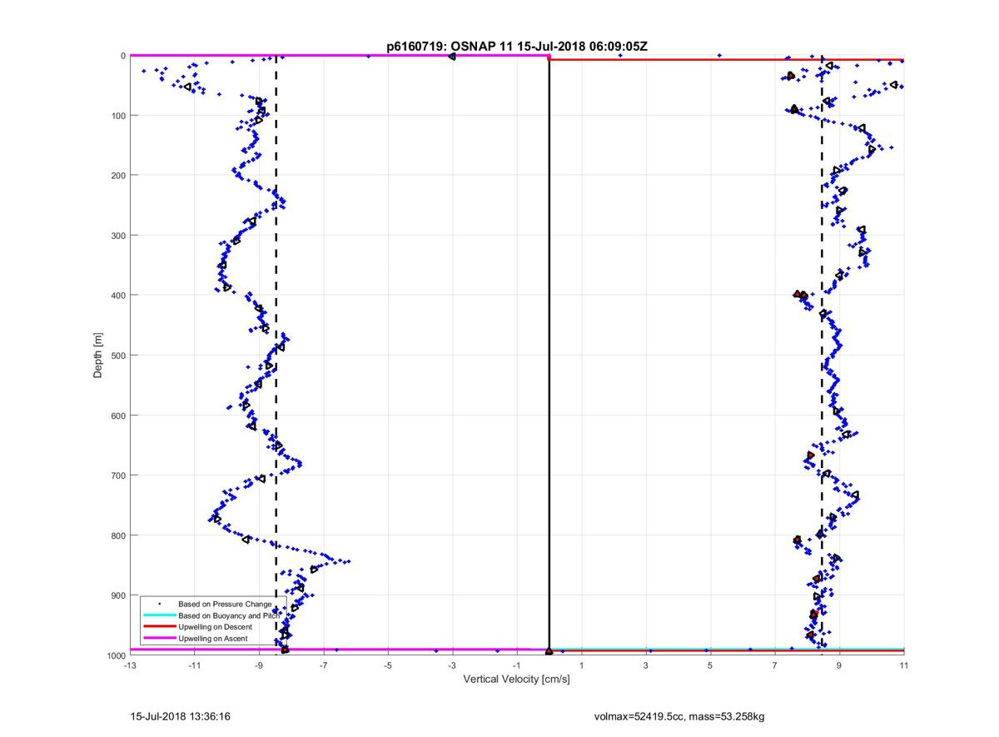The width and height of the screenshot is (999, 737).
Task: Click the x-axis tick label '1'
Action: point(582,666)
